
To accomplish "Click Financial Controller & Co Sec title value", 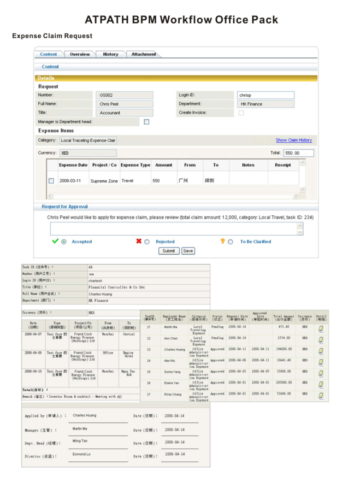I will (116, 287).
